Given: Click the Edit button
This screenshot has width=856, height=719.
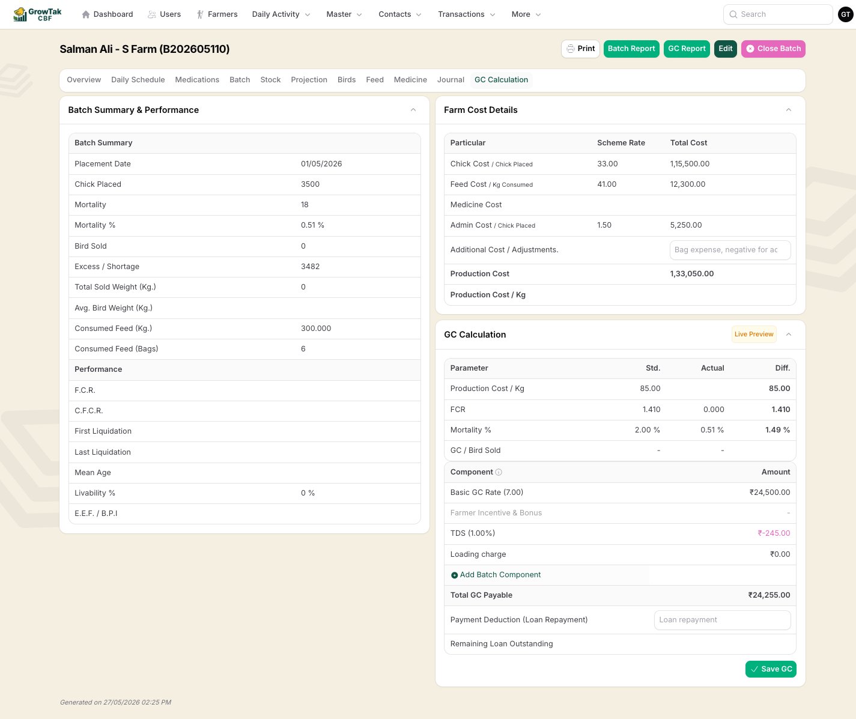Looking at the screenshot, I should [x=726, y=49].
